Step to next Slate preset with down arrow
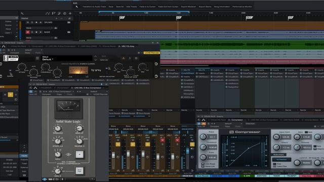 [95, 60]
